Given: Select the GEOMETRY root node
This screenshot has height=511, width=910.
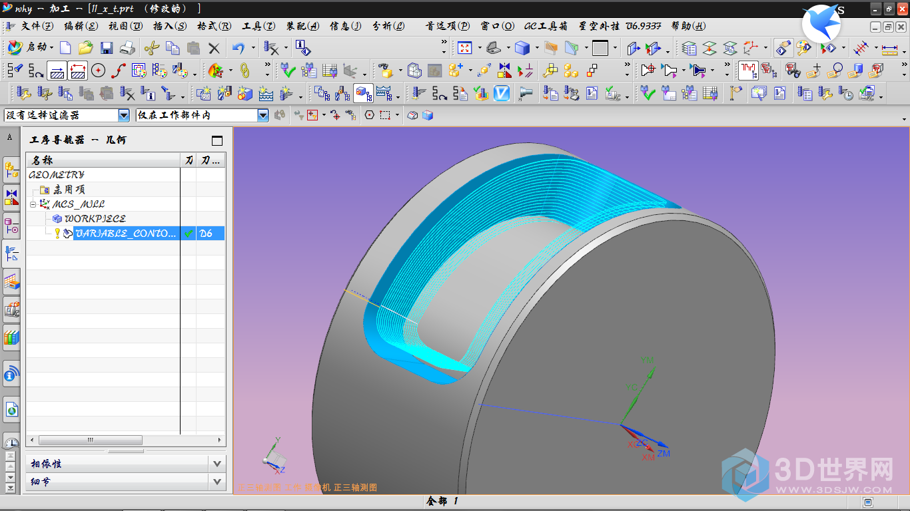Looking at the screenshot, I should tap(57, 175).
